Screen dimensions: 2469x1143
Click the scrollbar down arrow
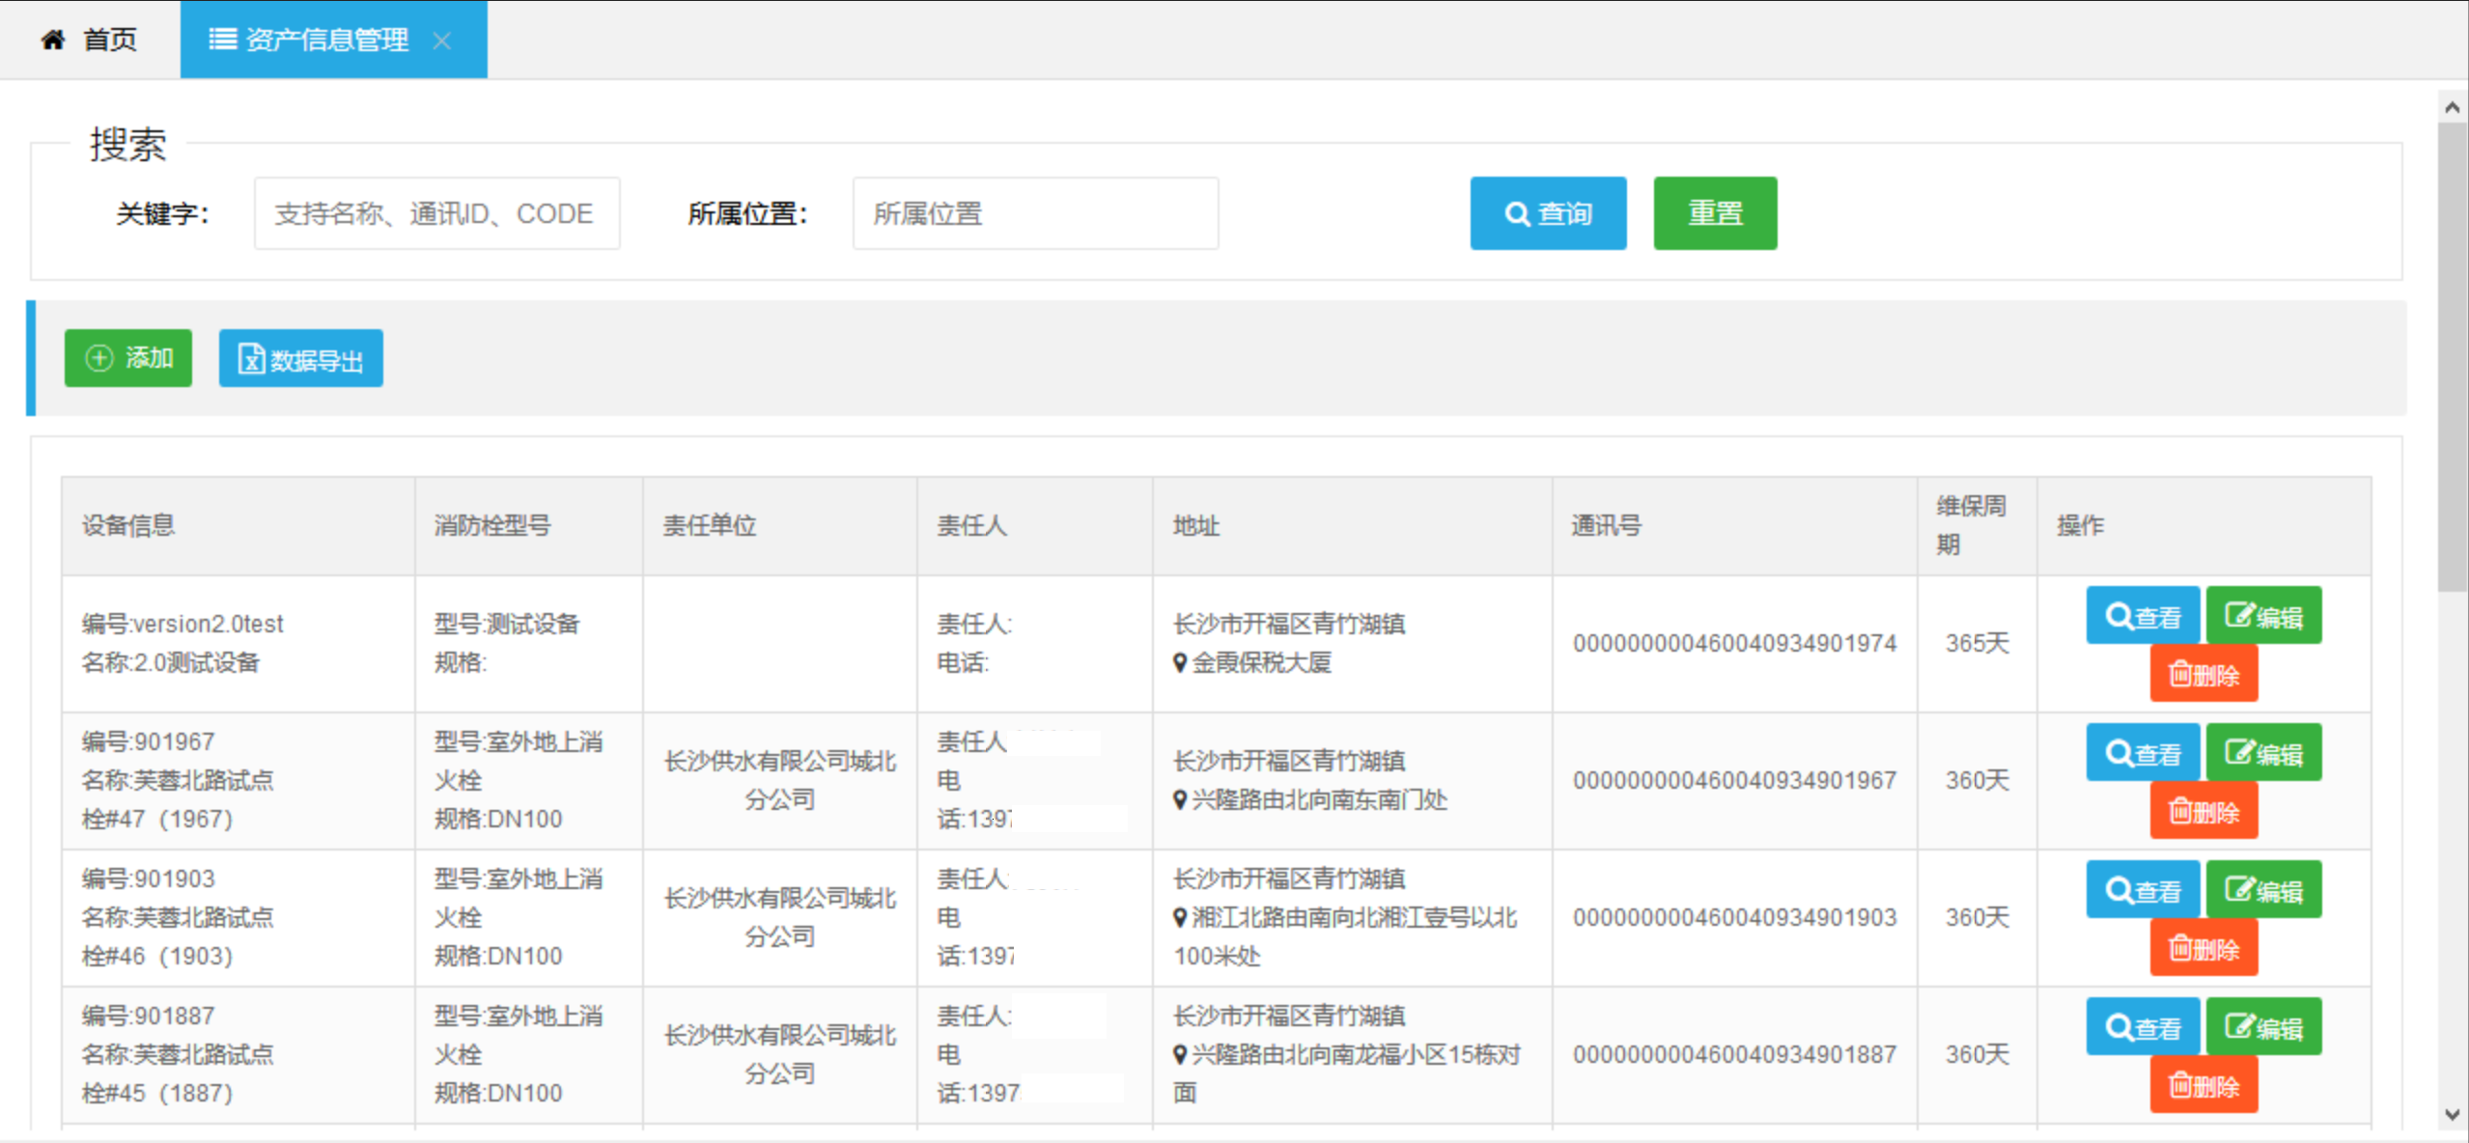(x=2452, y=1115)
